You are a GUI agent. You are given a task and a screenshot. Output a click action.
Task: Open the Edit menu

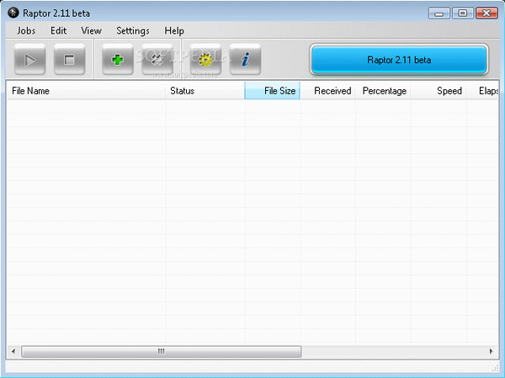58,30
